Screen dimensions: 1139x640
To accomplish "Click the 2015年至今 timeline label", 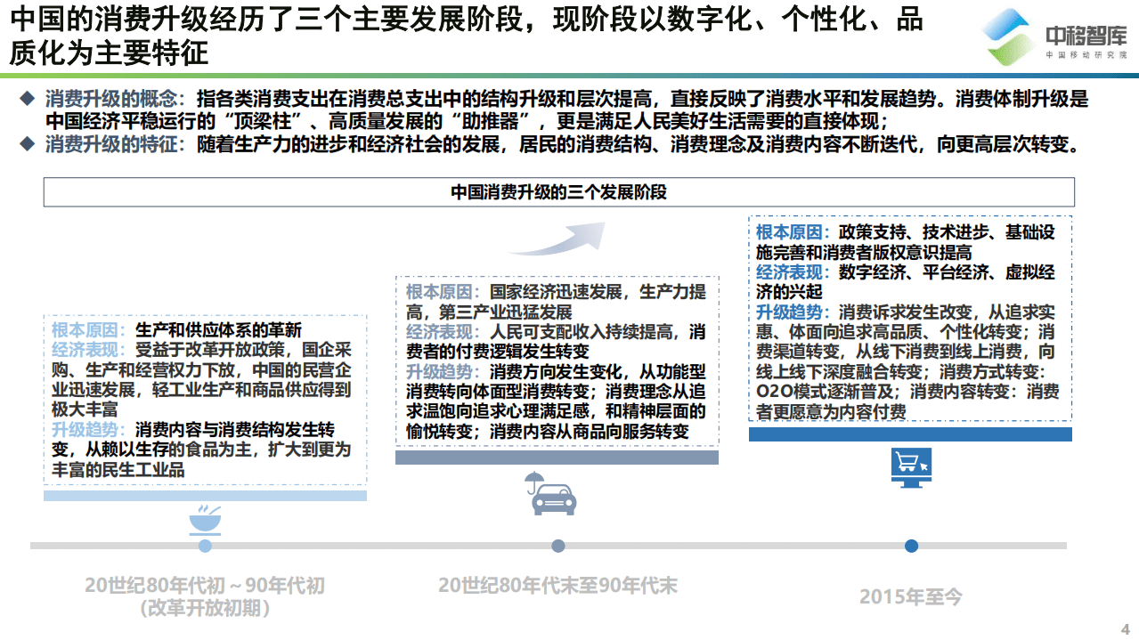I will (910, 598).
